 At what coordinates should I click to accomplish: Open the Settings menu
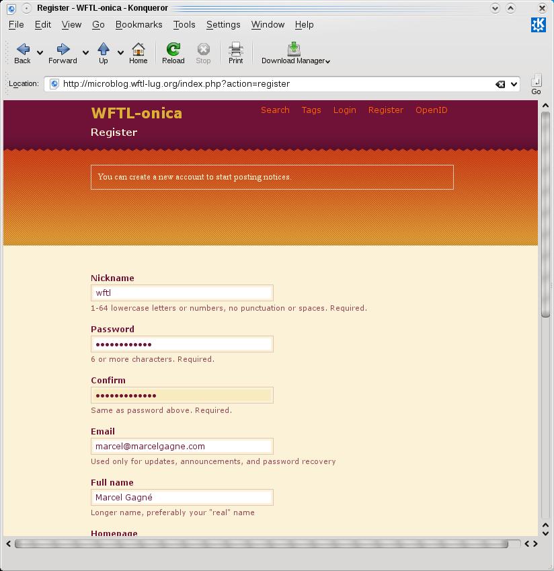[x=223, y=24]
